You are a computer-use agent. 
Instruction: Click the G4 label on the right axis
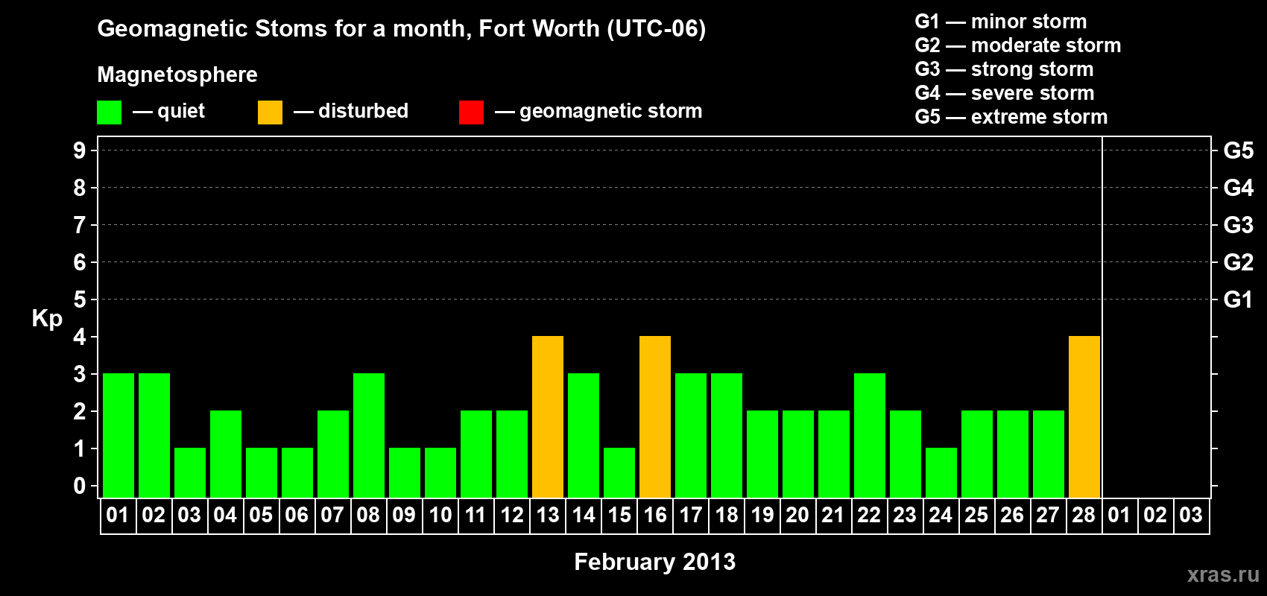coord(1239,188)
